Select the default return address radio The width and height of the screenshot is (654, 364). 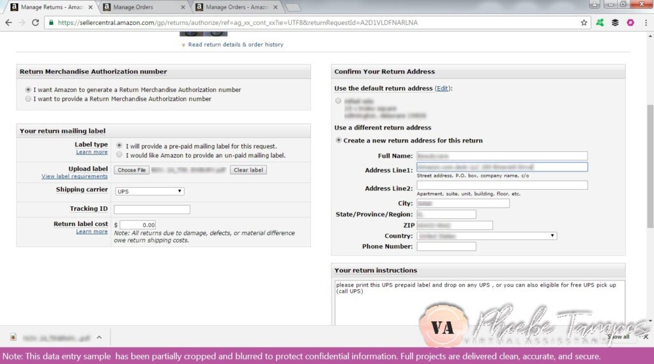pyautogui.click(x=338, y=100)
